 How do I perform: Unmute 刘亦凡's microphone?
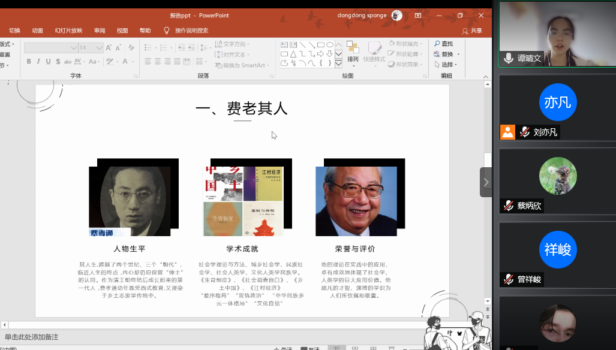tap(524, 132)
